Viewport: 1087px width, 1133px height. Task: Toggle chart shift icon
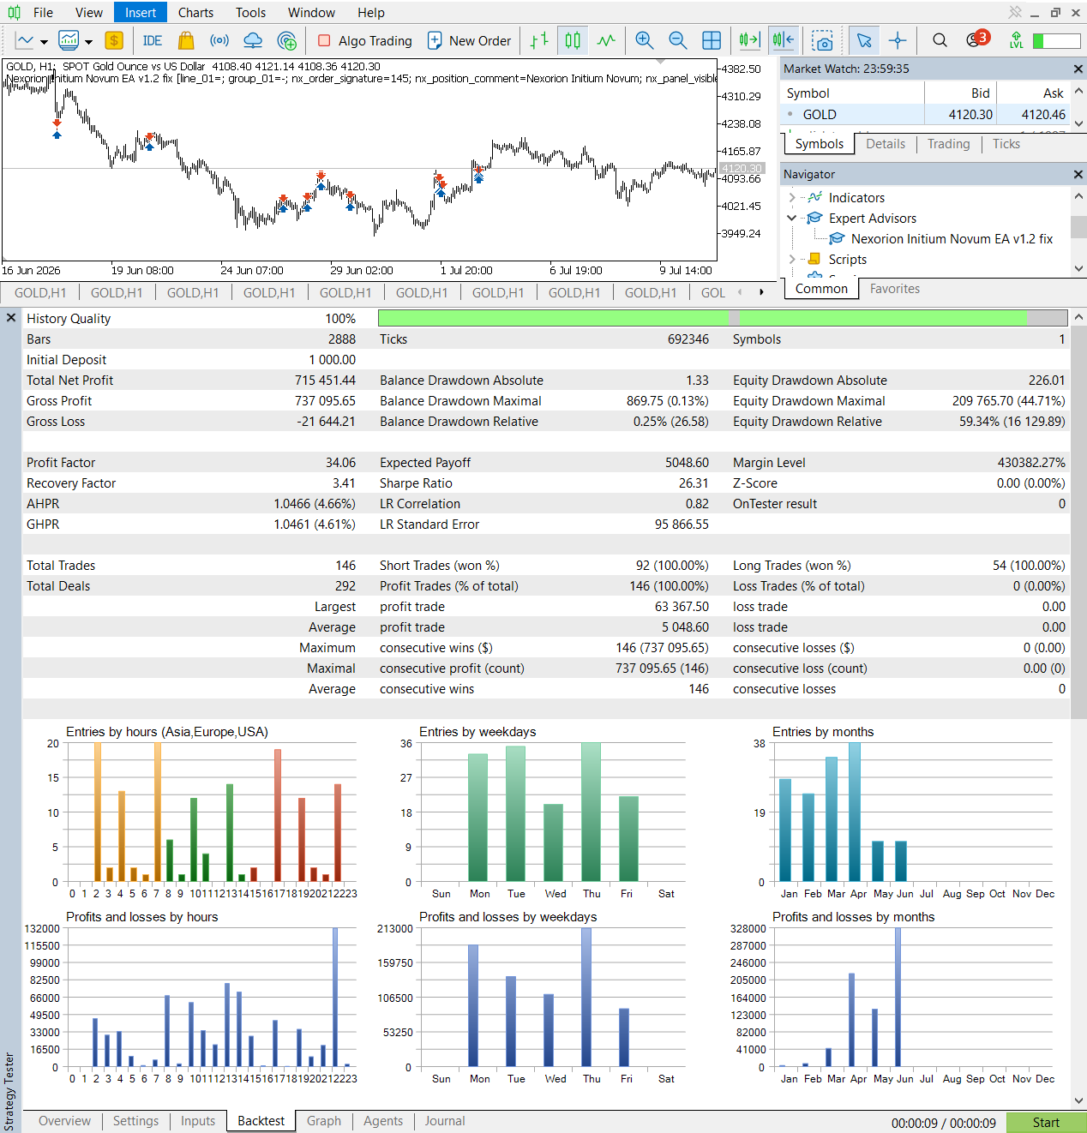pos(783,40)
